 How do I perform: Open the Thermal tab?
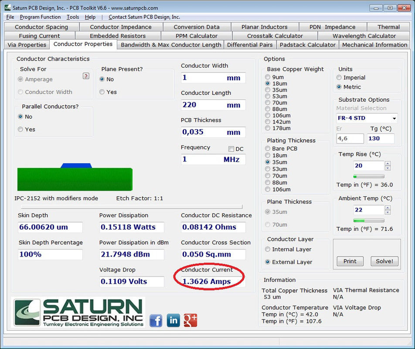pos(388,27)
